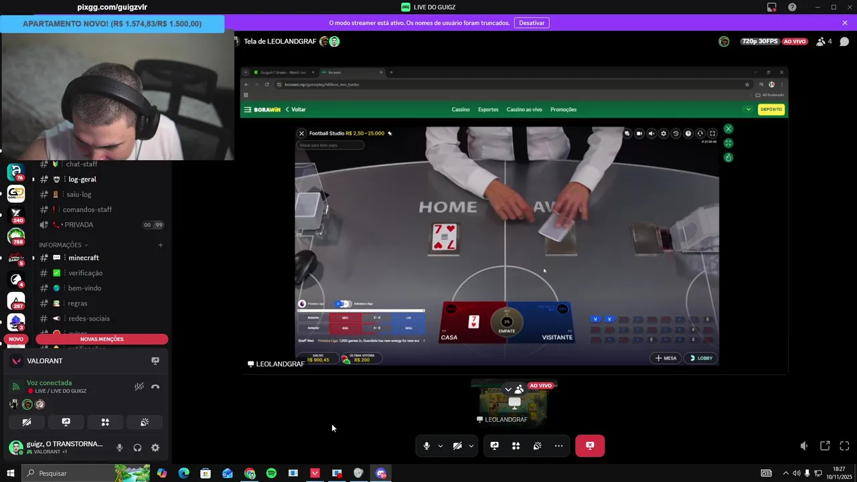Open user settings gear
Screen dimensions: 857x482
(x=155, y=448)
